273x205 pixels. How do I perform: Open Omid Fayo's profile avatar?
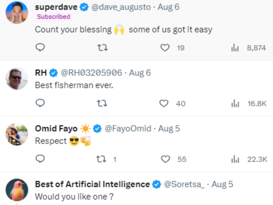point(17,134)
